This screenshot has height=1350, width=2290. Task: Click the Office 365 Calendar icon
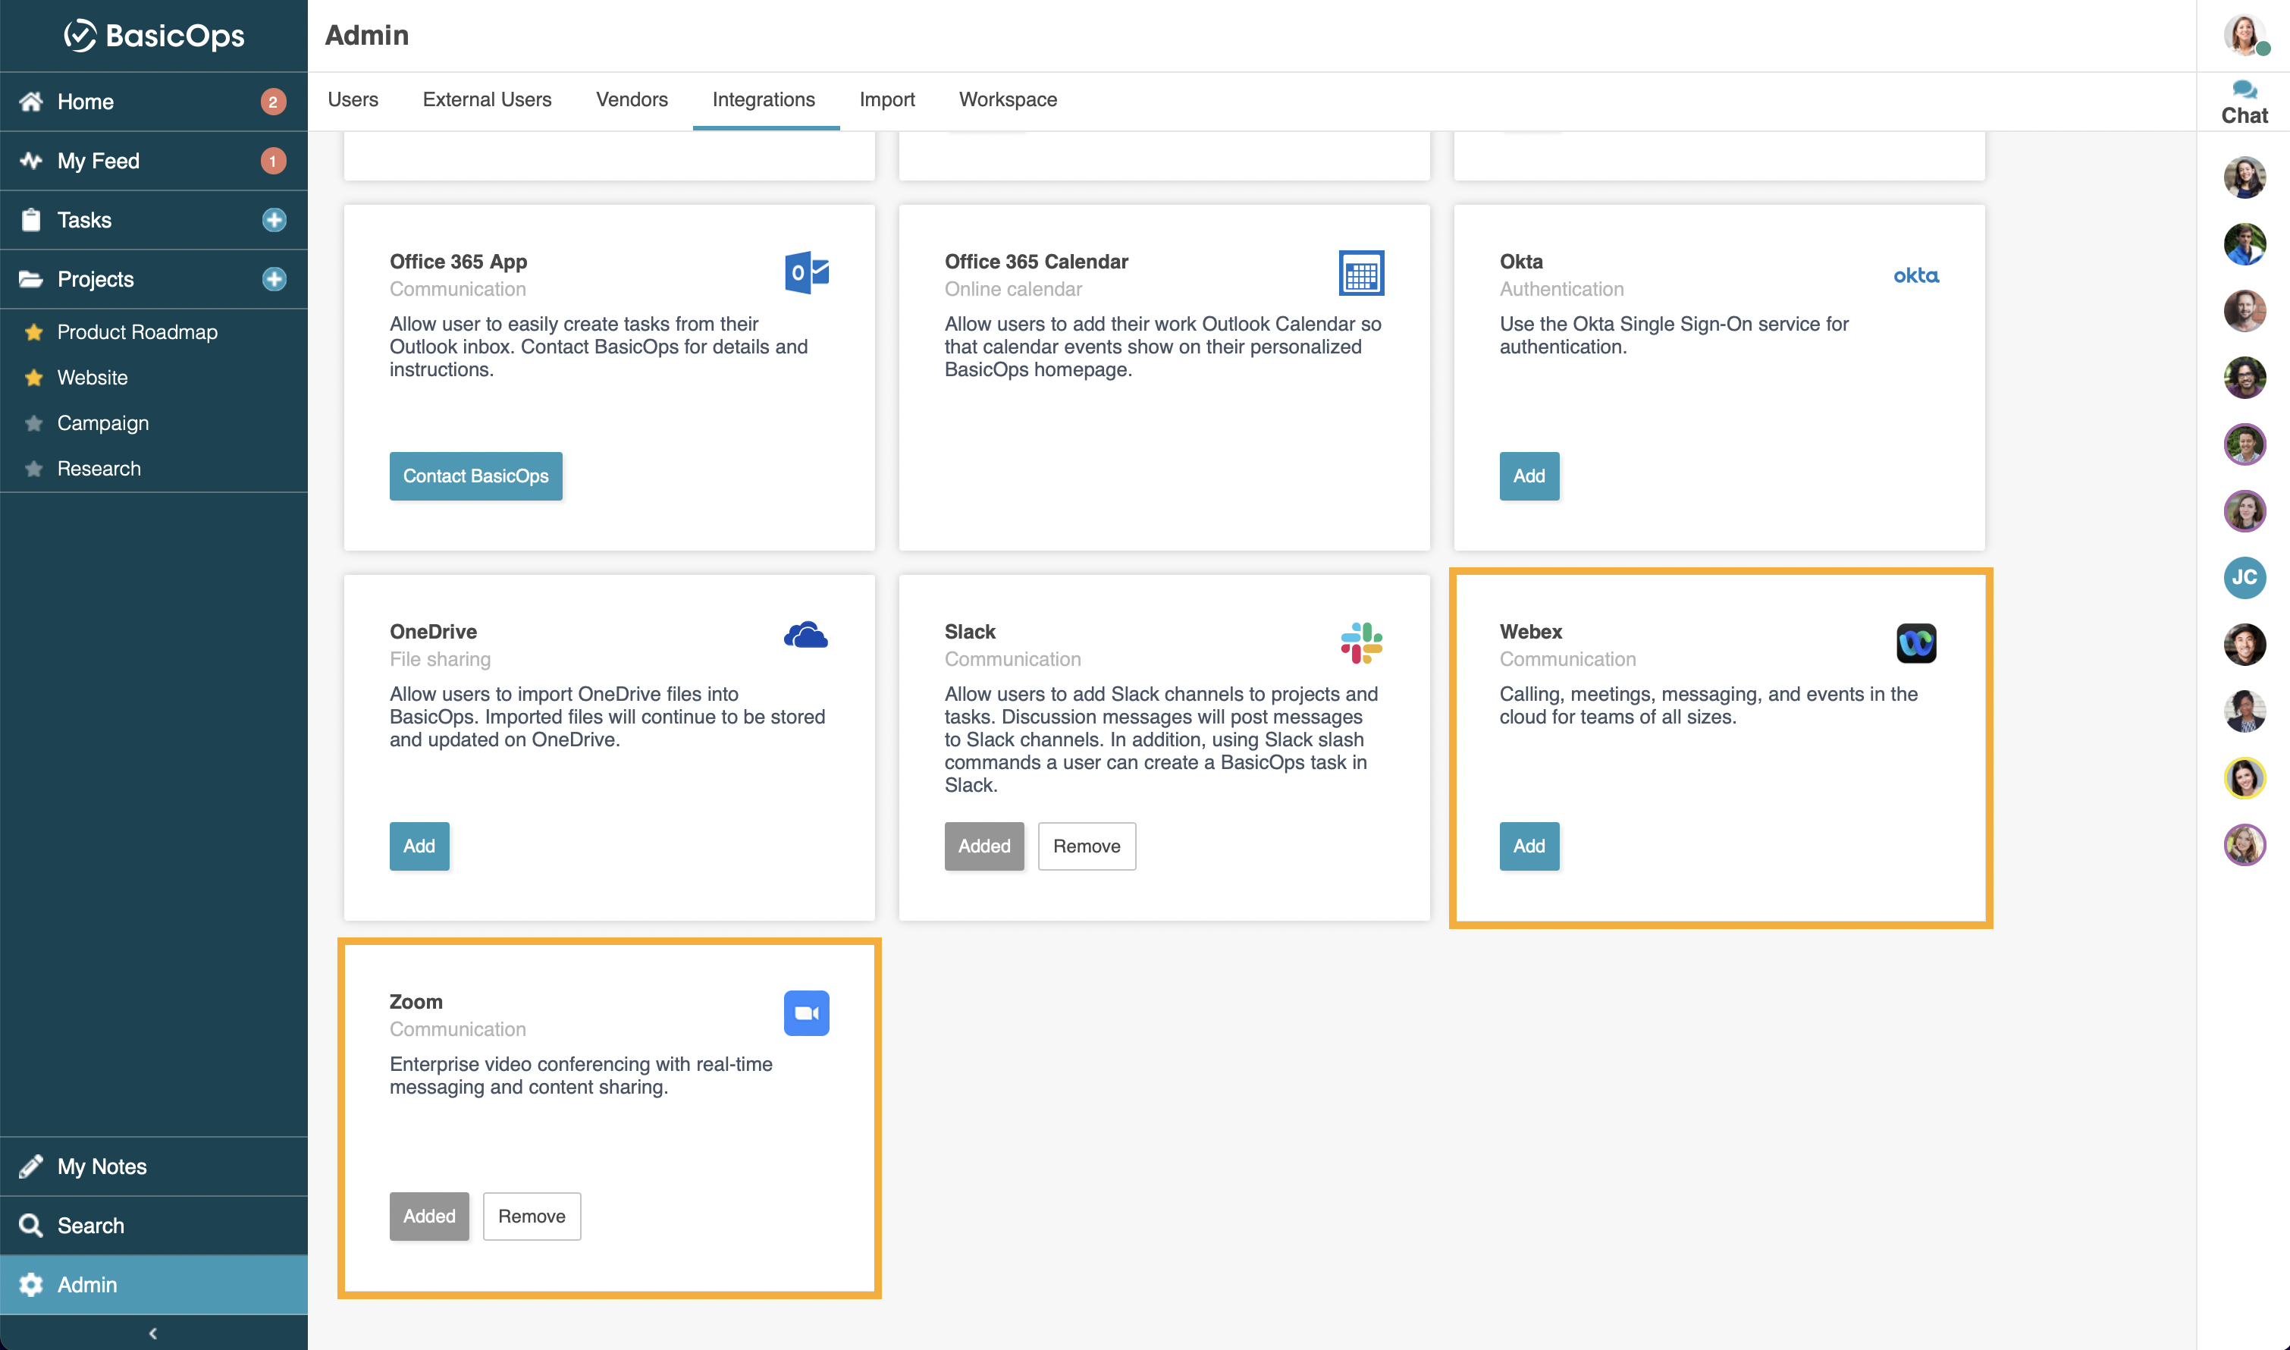[1360, 273]
